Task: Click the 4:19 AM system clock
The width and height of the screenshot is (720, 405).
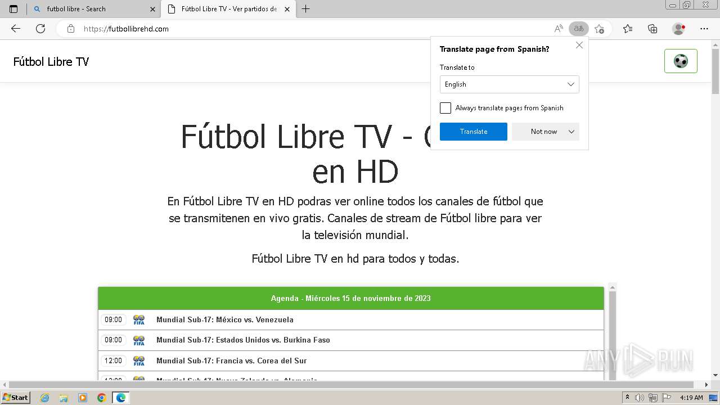Action: (691, 398)
